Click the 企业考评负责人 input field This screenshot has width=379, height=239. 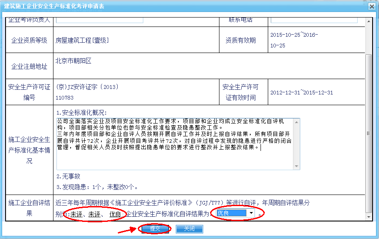pos(100,20)
